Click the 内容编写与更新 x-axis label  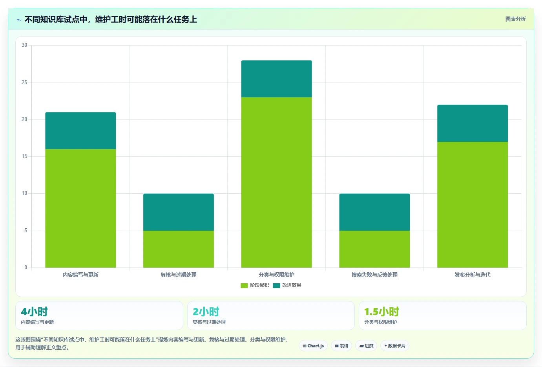click(x=80, y=275)
